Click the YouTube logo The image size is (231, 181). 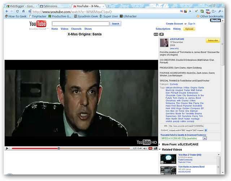click(38, 24)
